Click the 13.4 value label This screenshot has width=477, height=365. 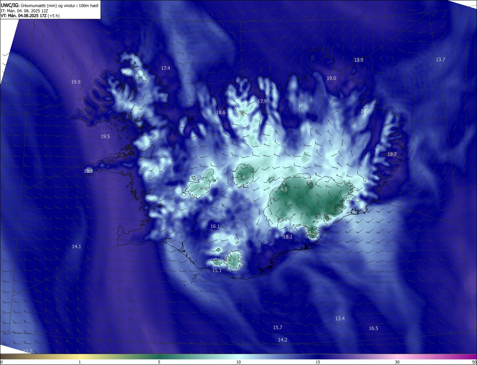coord(340,319)
